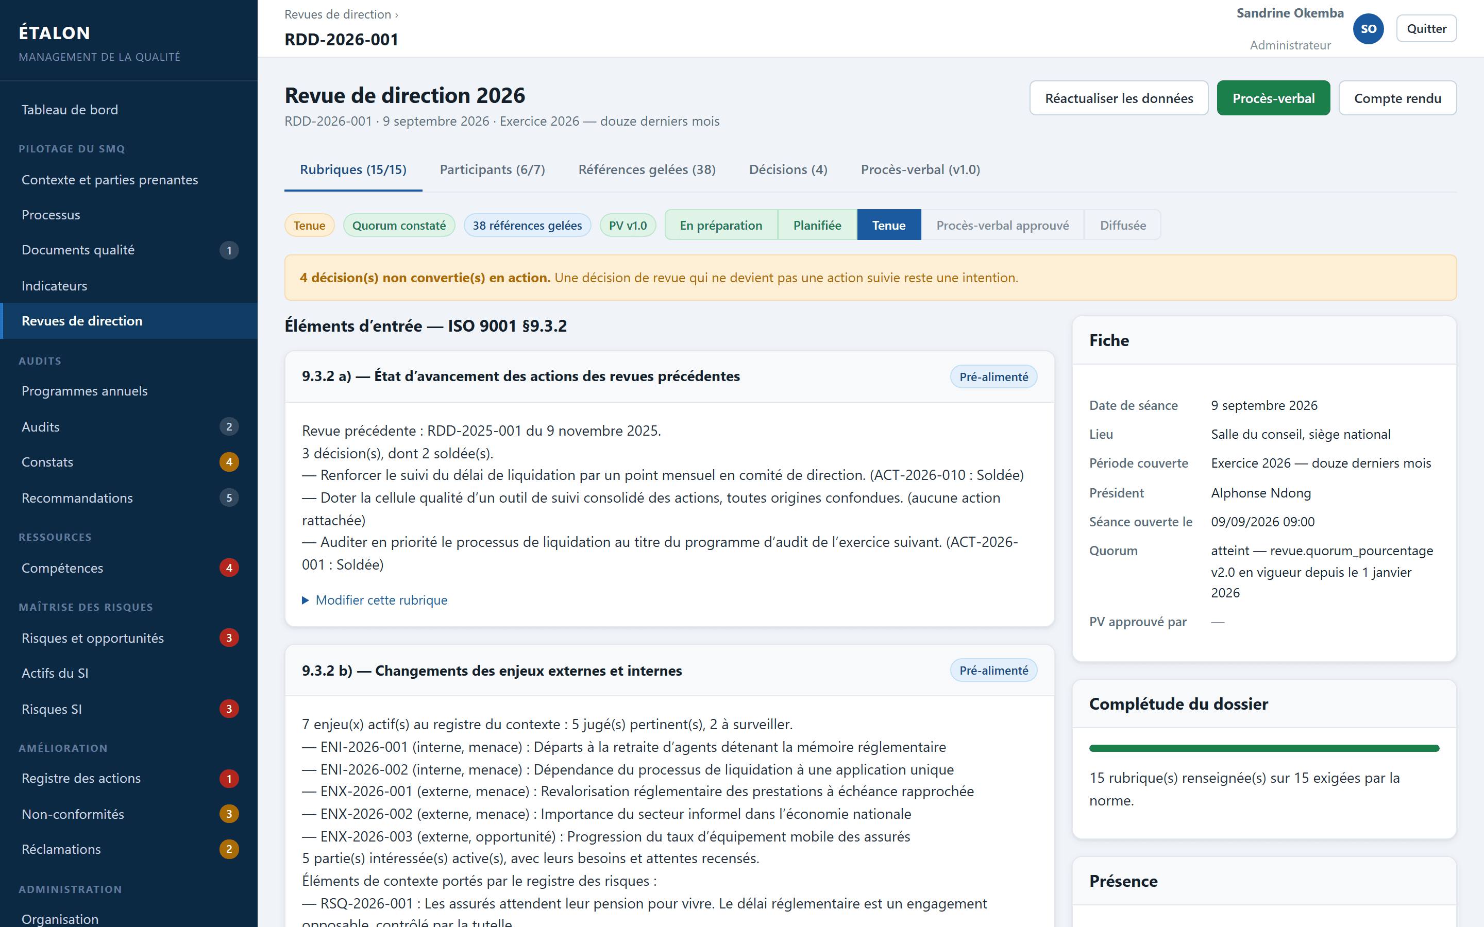The image size is (1484, 927).
Task: Click the Audits count badge
Action: tap(229, 427)
